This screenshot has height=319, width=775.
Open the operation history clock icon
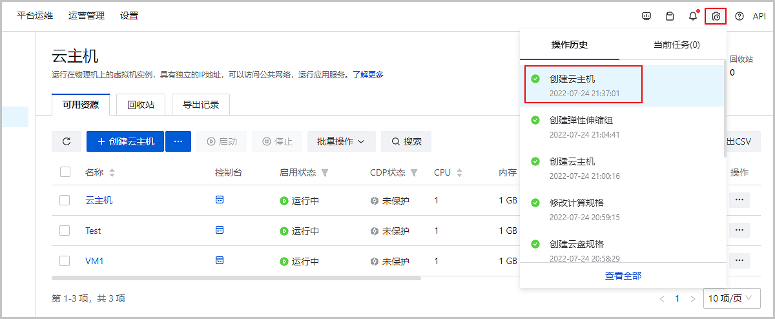[x=716, y=16]
